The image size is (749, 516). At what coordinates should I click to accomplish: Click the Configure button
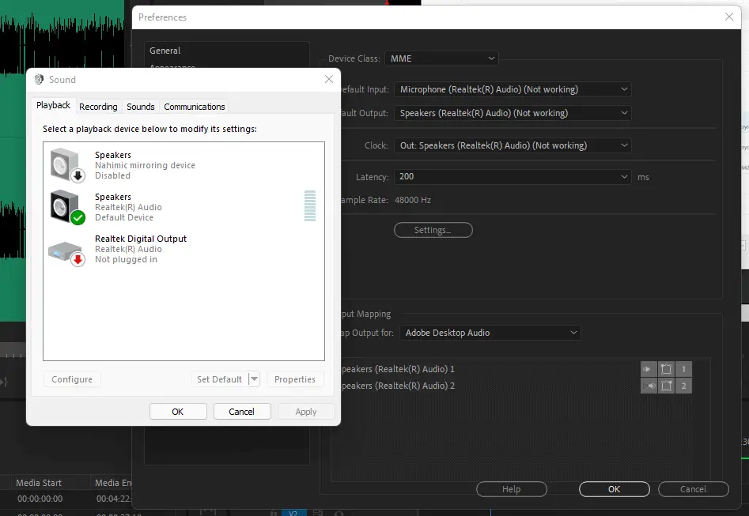point(72,379)
